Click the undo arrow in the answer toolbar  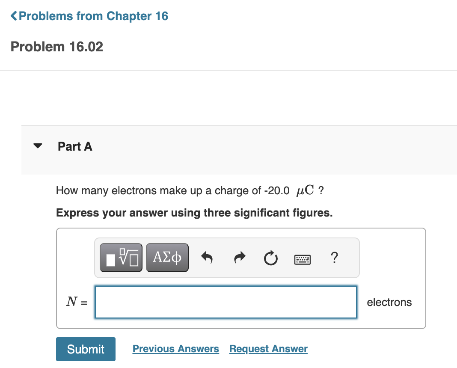(x=207, y=257)
